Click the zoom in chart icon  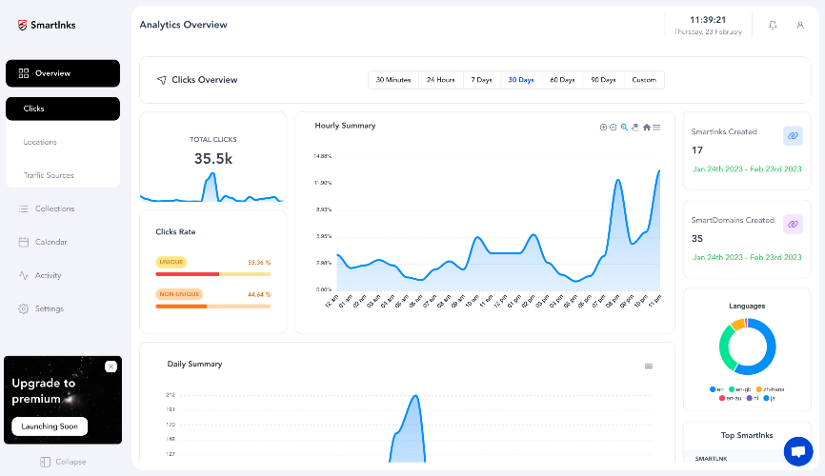tap(603, 128)
